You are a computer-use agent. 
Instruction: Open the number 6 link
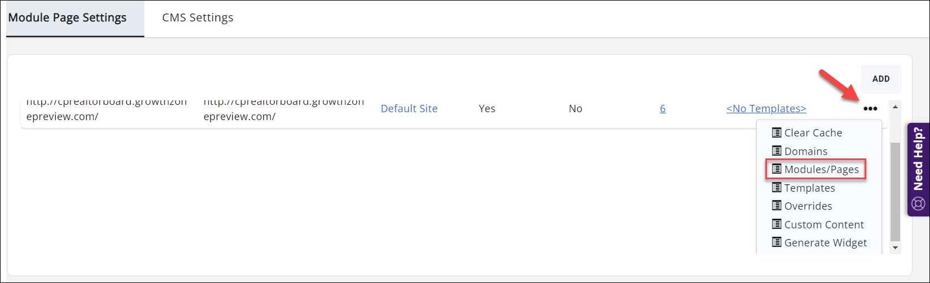pos(663,109)
